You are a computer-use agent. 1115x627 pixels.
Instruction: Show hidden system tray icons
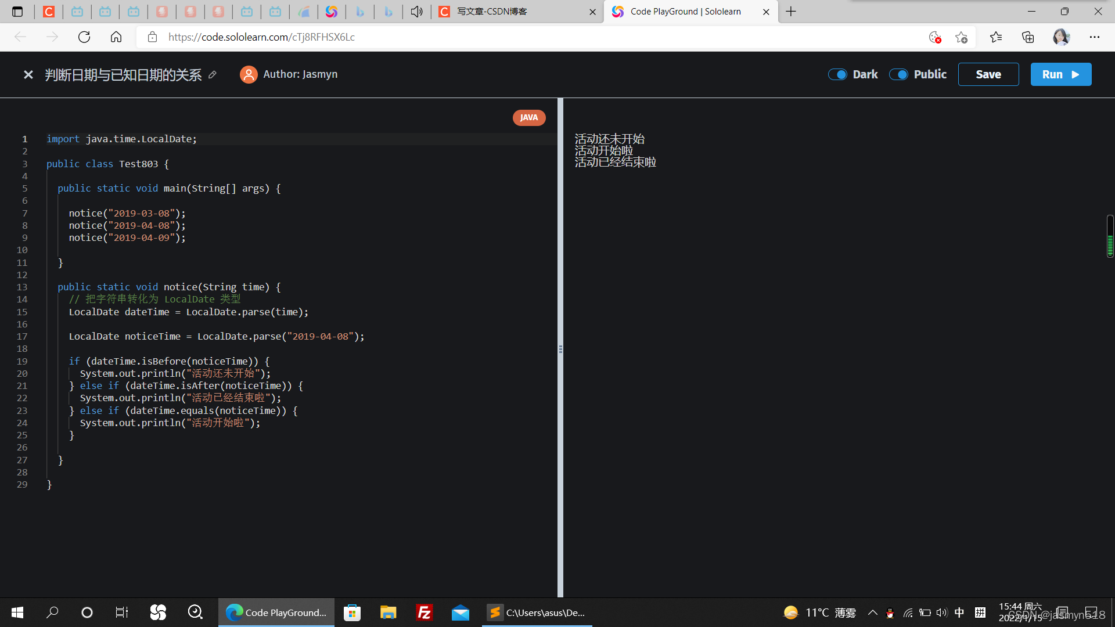pos(872,612)
